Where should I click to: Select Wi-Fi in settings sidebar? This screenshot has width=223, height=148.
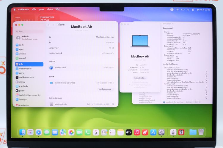pyautogui.click(x=29, y=45)
